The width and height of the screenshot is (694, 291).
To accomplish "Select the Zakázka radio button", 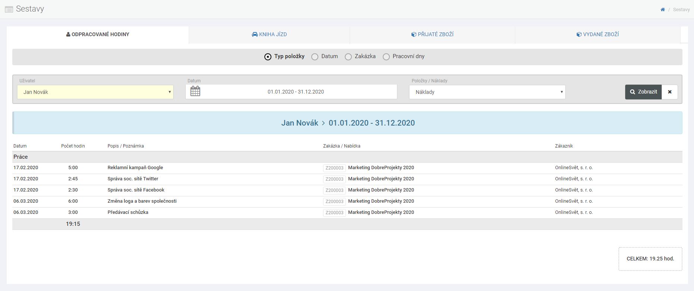I will pos(348,57).
